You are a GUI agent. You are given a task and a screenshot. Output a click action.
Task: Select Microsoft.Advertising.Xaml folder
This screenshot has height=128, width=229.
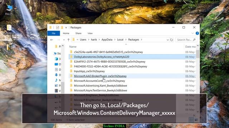click(132, 85)
